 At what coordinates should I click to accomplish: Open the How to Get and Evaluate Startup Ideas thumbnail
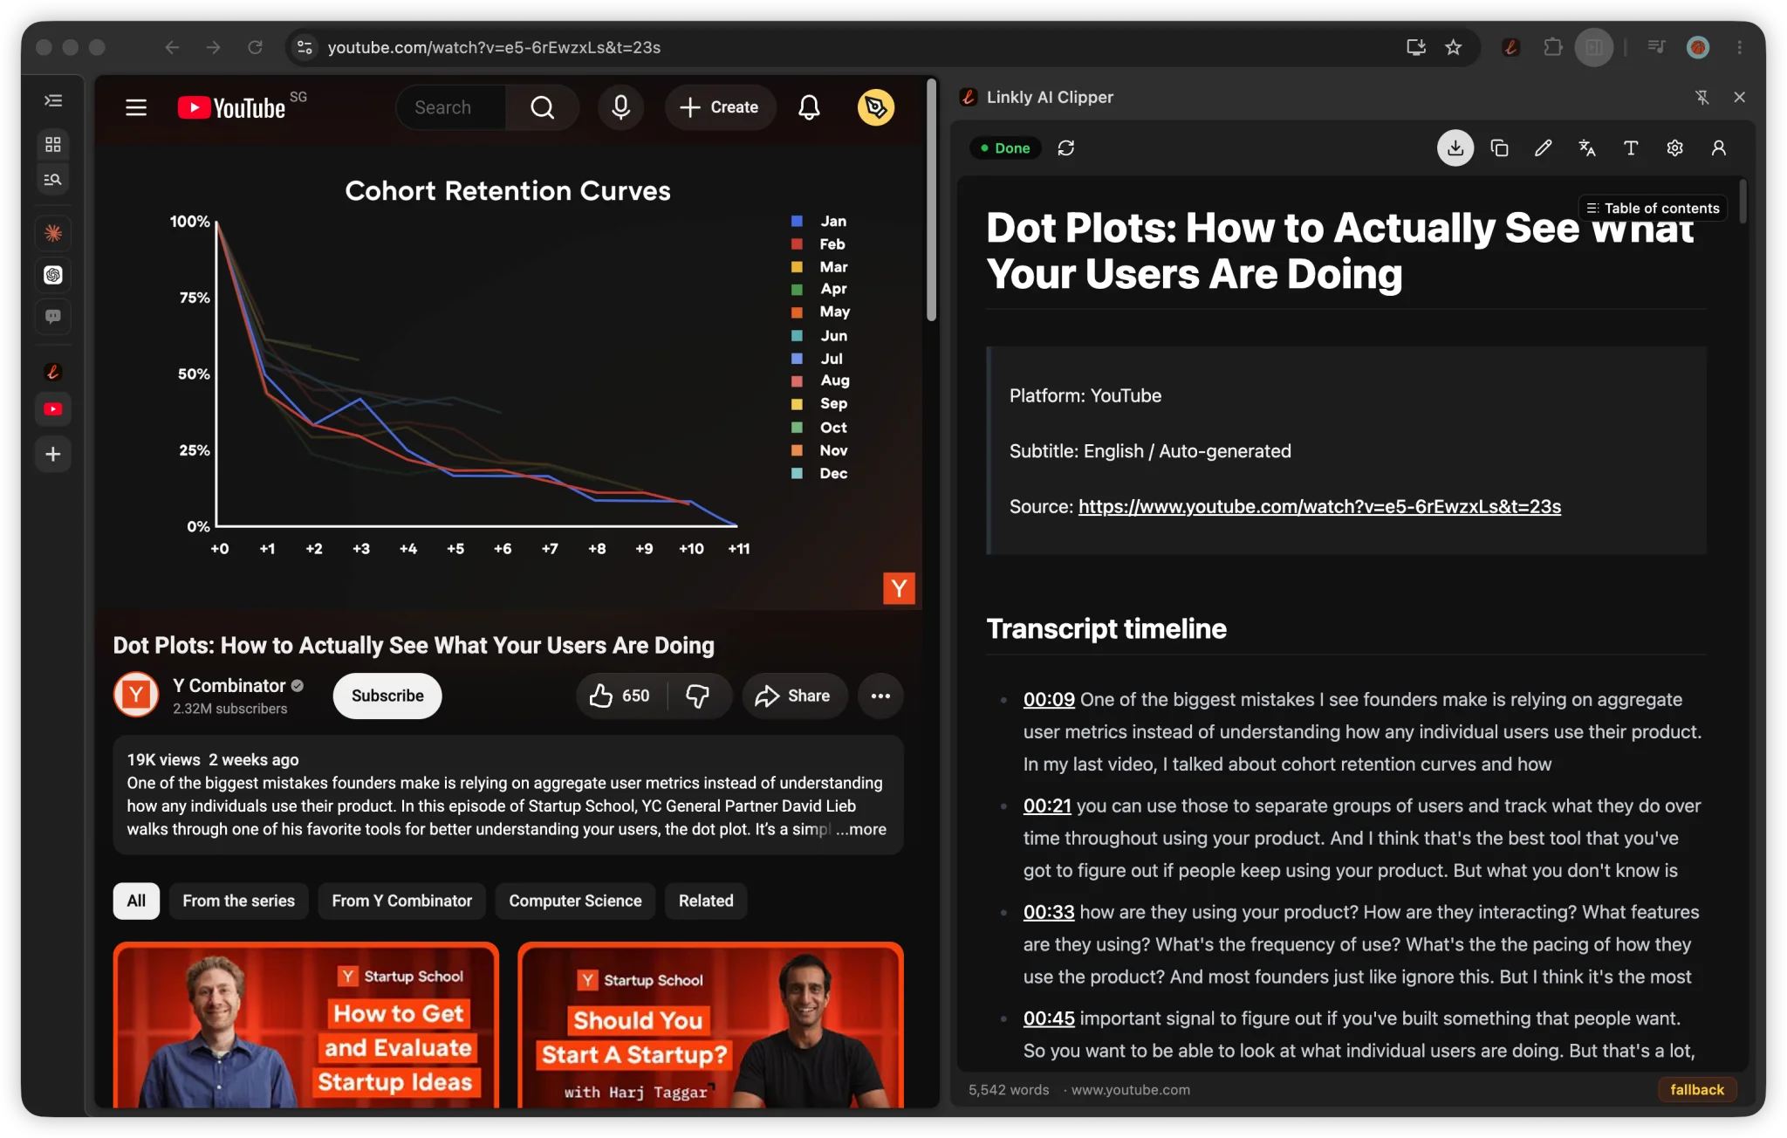click(x=306, y=1025)
